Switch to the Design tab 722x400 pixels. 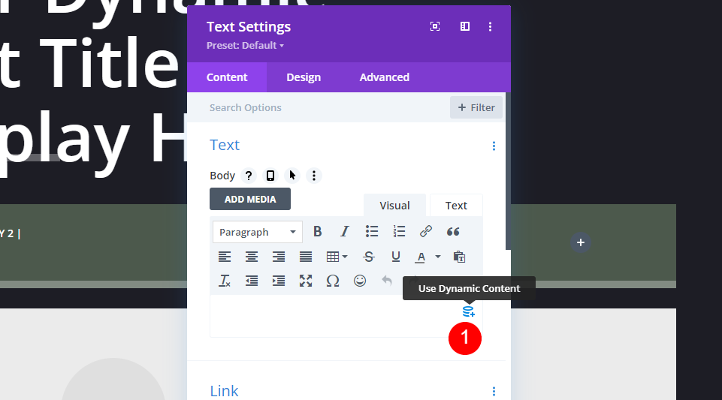click(304, 77)
